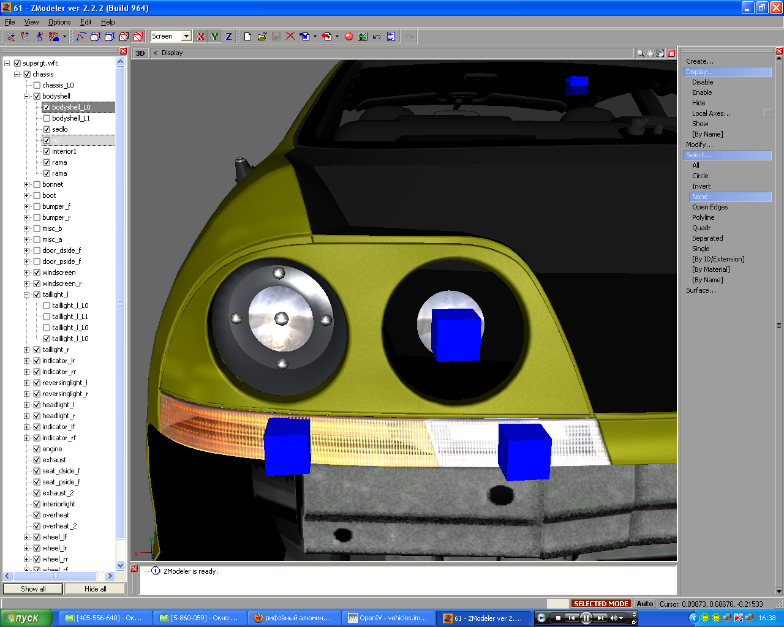The image size is (784, 627).
Task: Select the zoom magnifier in viewport header
Action: pyautogui.click(x=640, y=53)
